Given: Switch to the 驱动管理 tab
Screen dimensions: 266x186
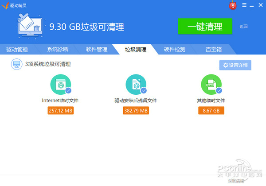Looking at the screenshot, I should (17, 50).
